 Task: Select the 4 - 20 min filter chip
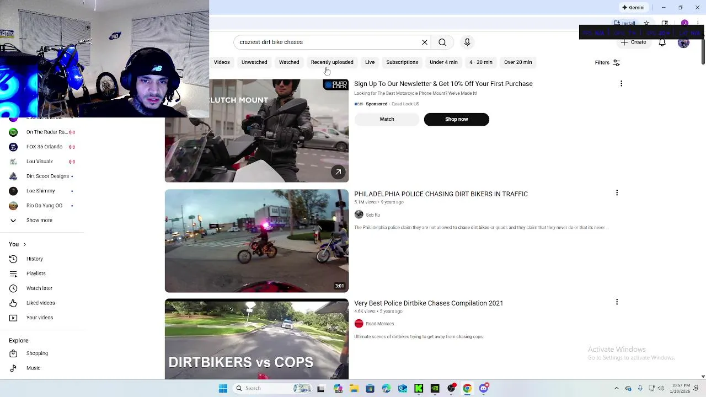tap(481, 62)
